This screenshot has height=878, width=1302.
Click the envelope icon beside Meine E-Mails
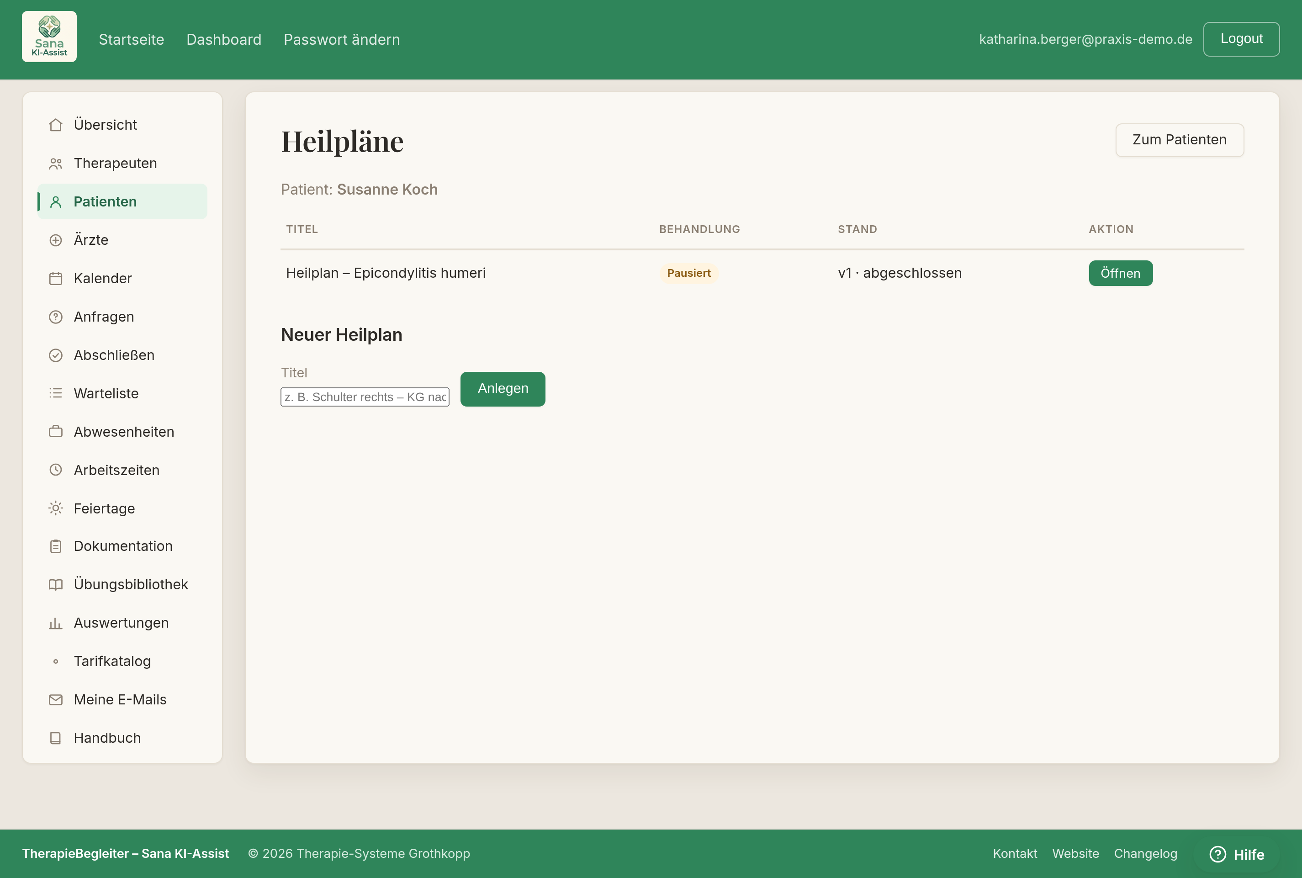pos(55,699)
